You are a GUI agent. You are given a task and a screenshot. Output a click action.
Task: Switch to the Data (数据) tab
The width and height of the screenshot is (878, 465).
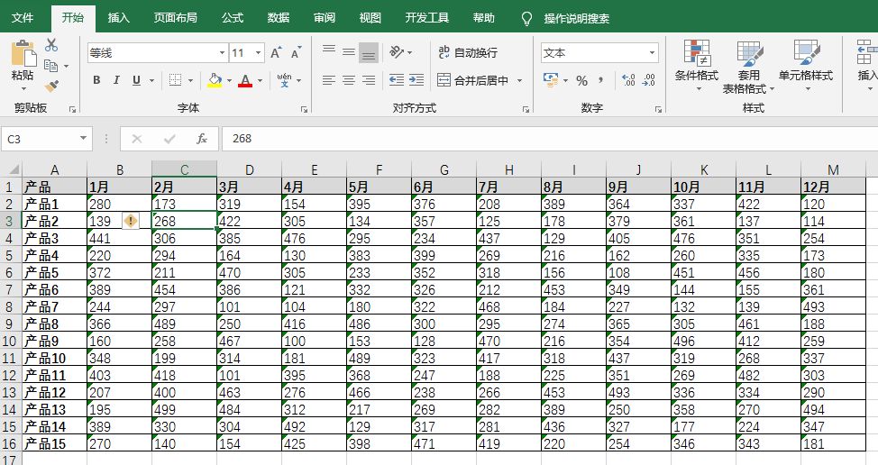pyautogui.click(x=279, y=18)
